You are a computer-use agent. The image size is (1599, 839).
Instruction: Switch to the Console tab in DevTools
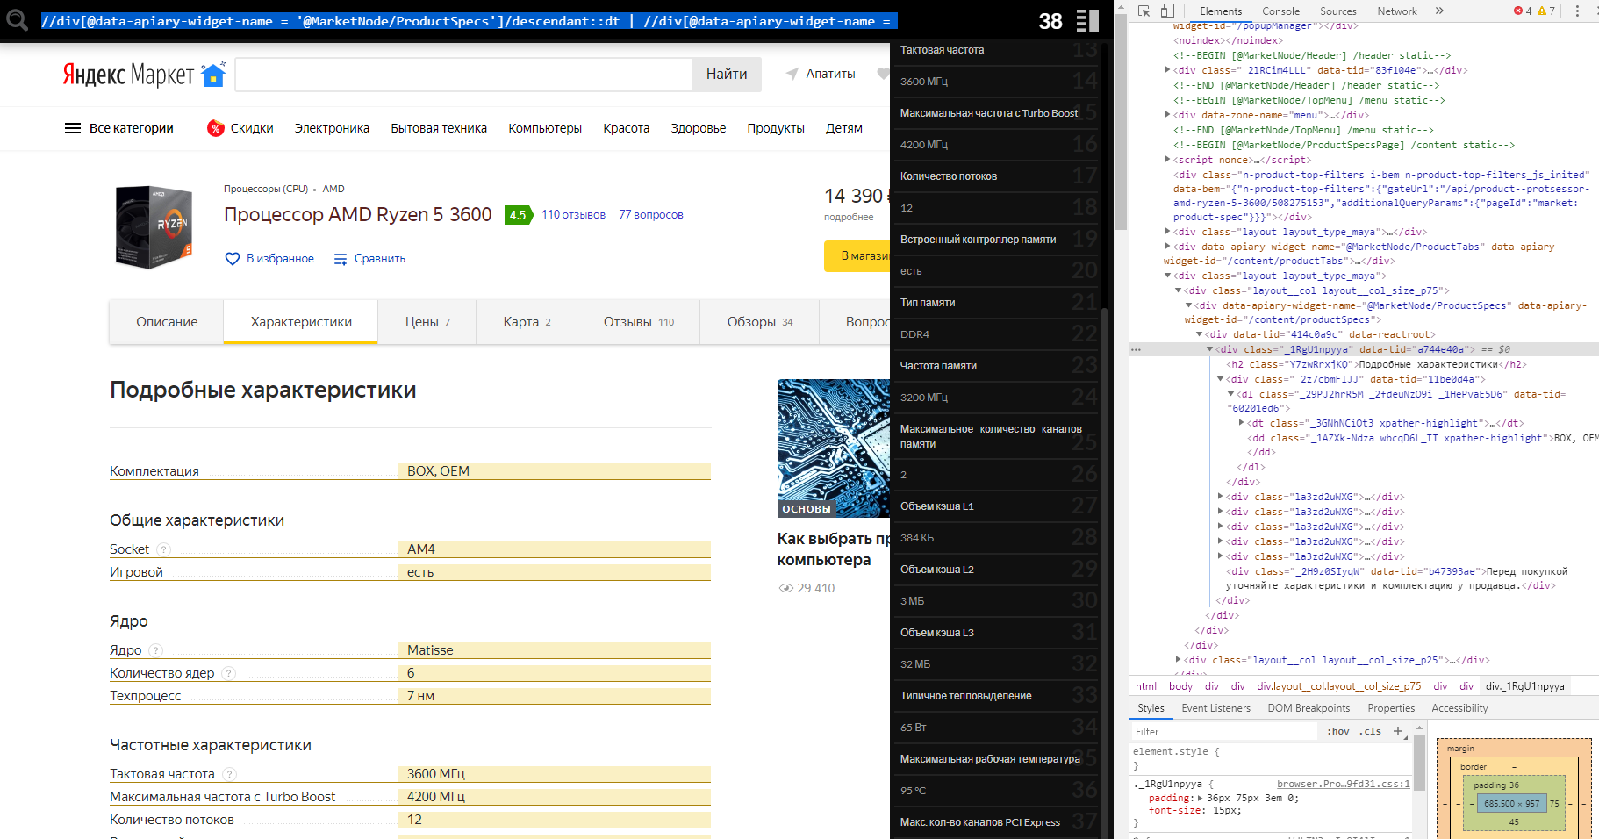coord(1280,11)
